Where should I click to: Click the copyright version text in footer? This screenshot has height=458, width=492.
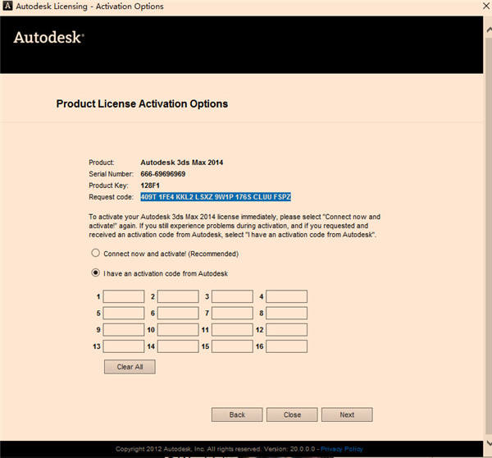point(215,449)
